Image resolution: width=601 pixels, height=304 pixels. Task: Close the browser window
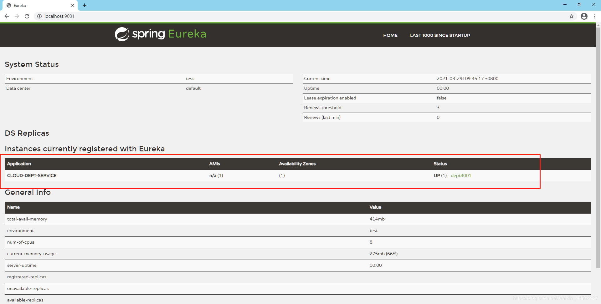coord(594,5)
